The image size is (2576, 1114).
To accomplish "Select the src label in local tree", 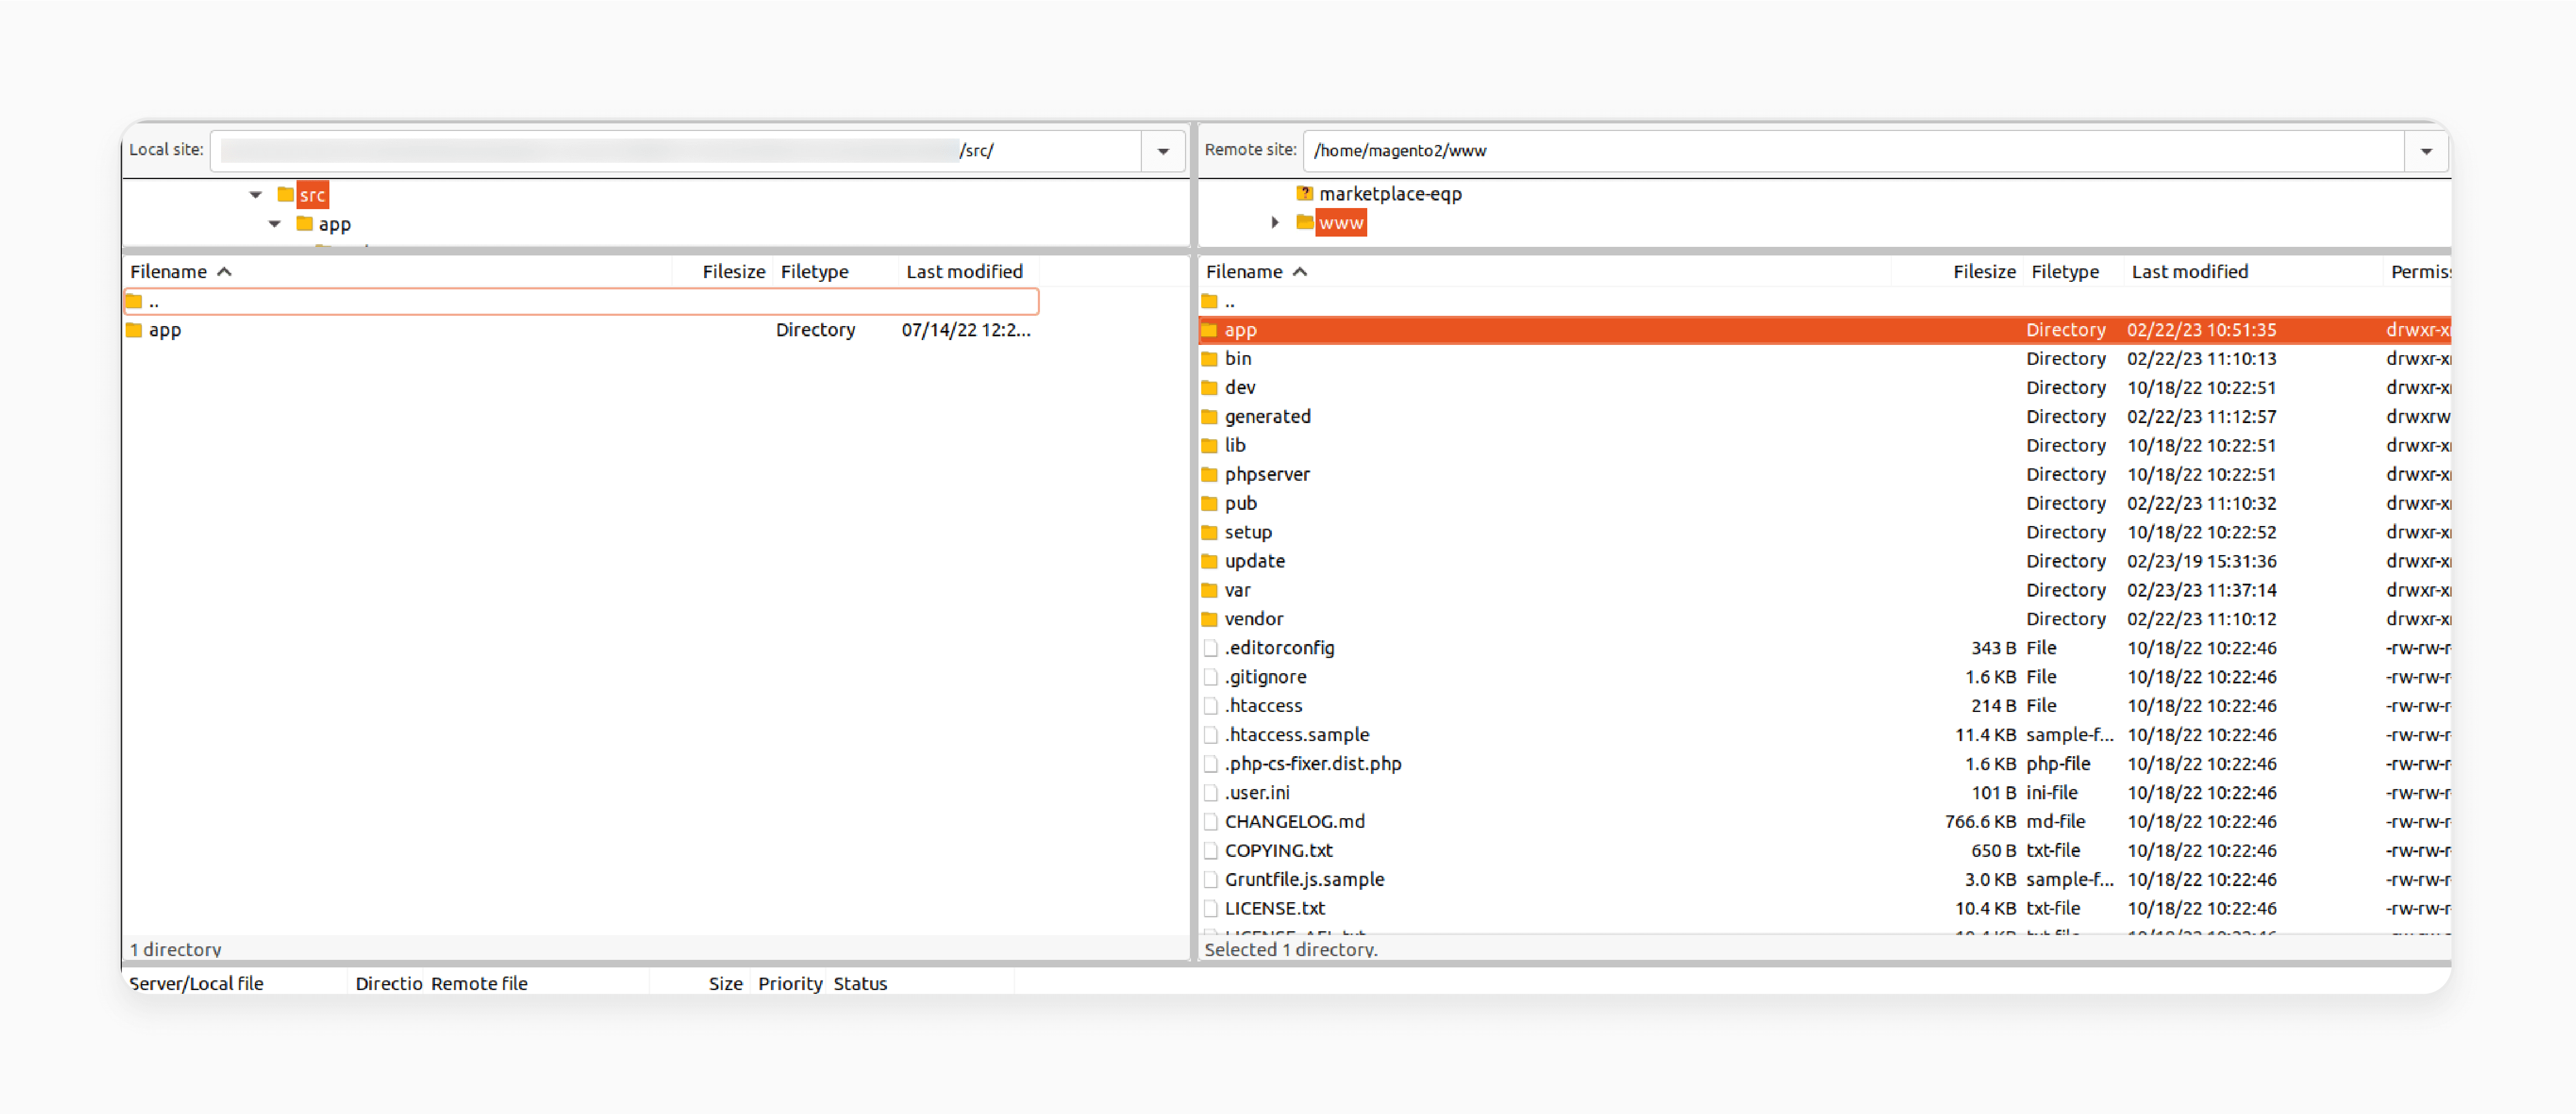I will 313,195.
